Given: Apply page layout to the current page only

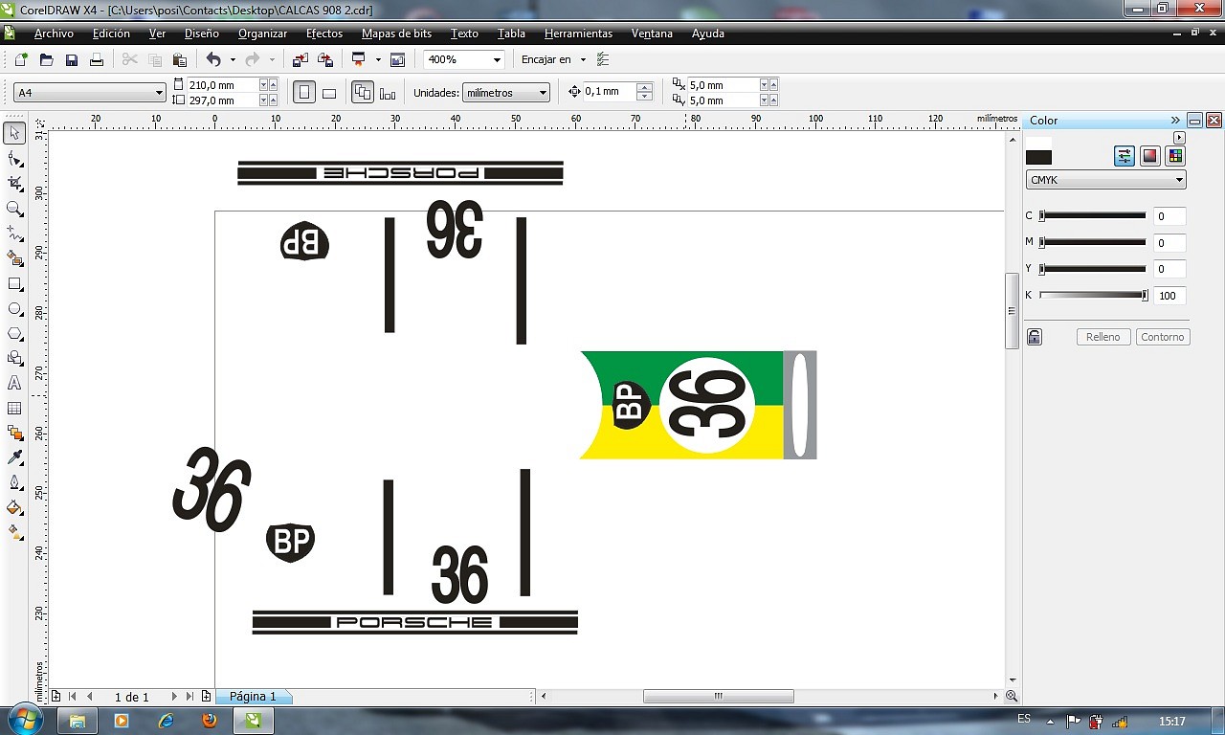Looking at the screenshot, I should pos(388,93).
